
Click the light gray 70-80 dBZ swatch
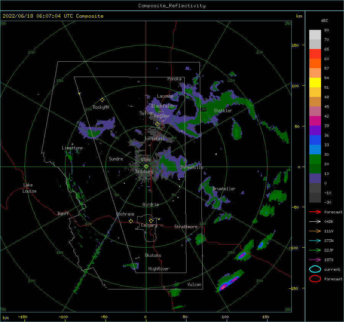click(x=315, y=35)
